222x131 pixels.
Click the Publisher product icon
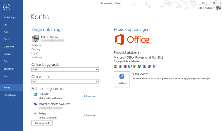pos(140,66)
